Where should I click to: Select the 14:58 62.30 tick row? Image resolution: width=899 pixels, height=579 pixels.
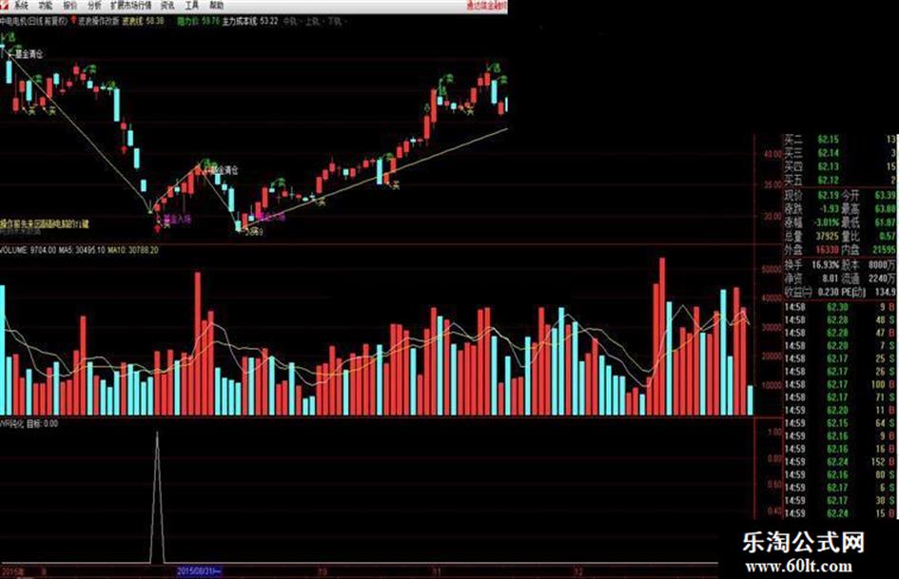840,307
